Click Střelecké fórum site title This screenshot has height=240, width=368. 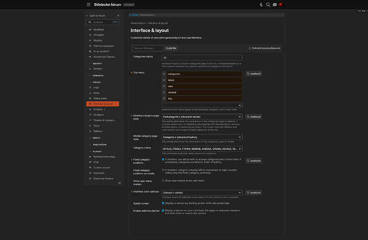click(x=108, y=5)
